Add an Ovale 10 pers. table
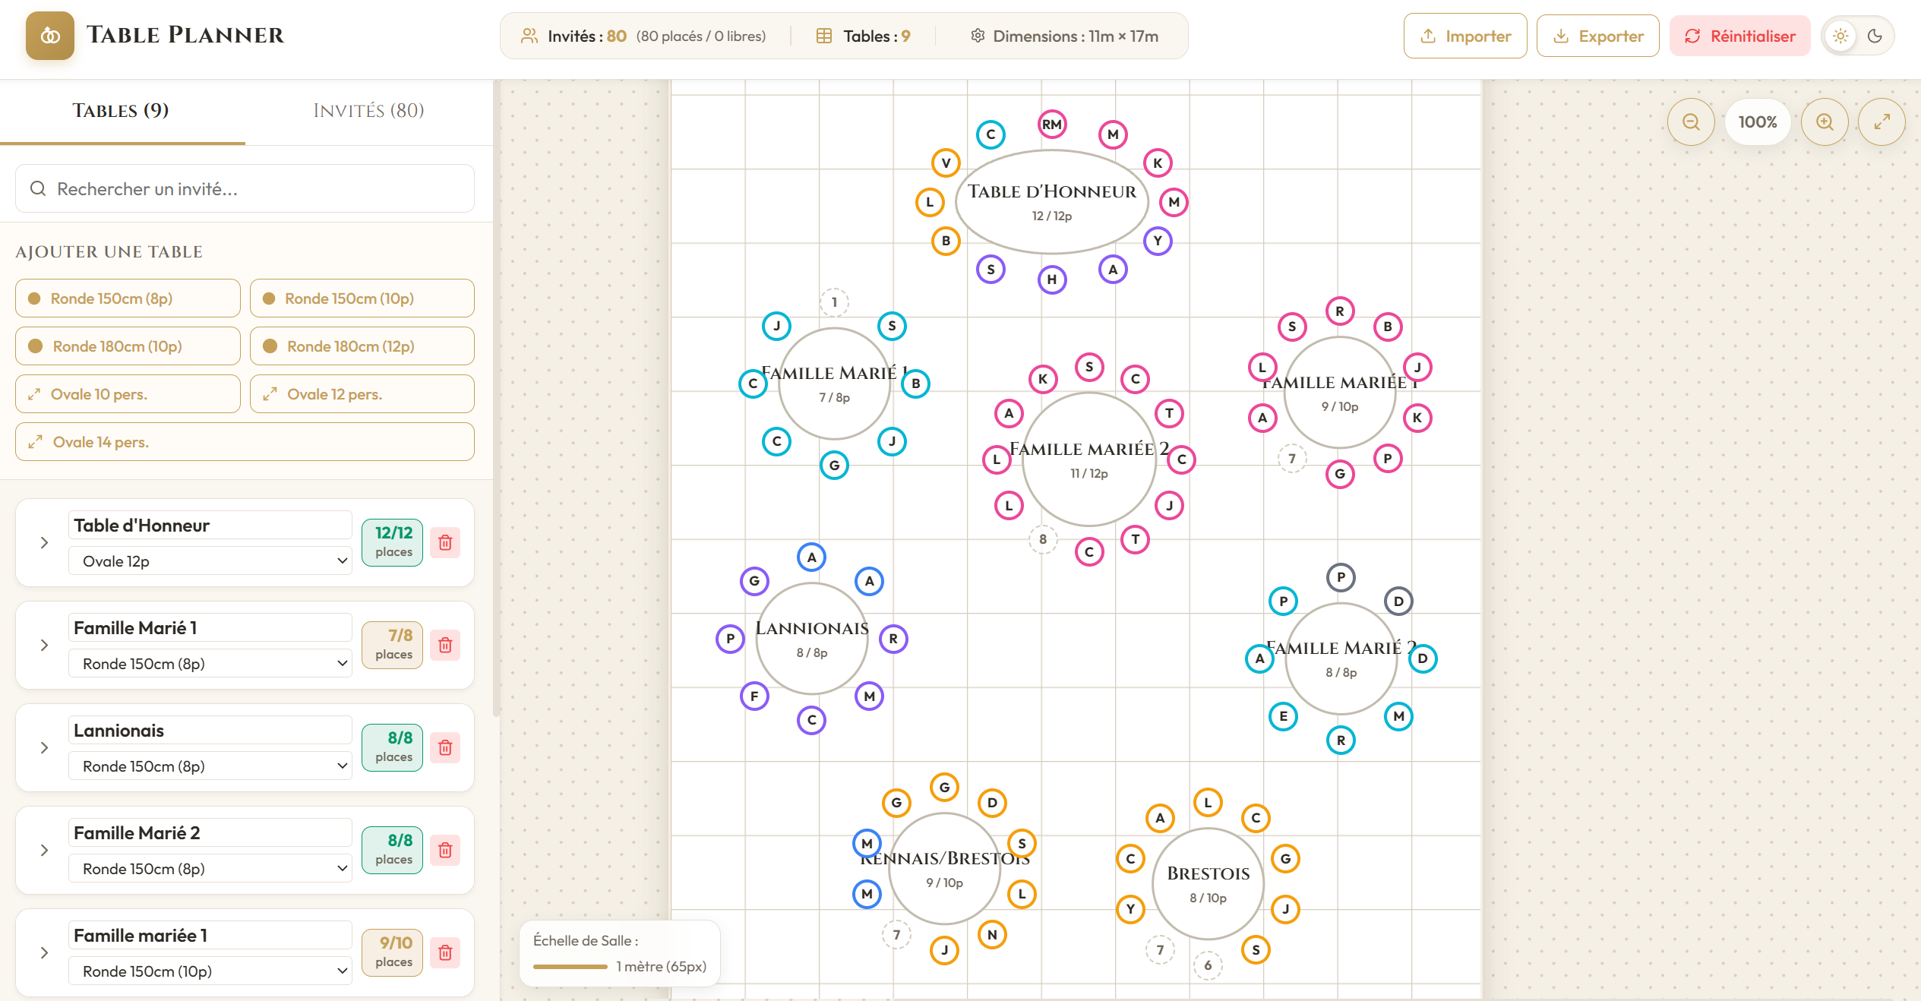This screenshot has width=1921, height=1001. click(128, 394)
